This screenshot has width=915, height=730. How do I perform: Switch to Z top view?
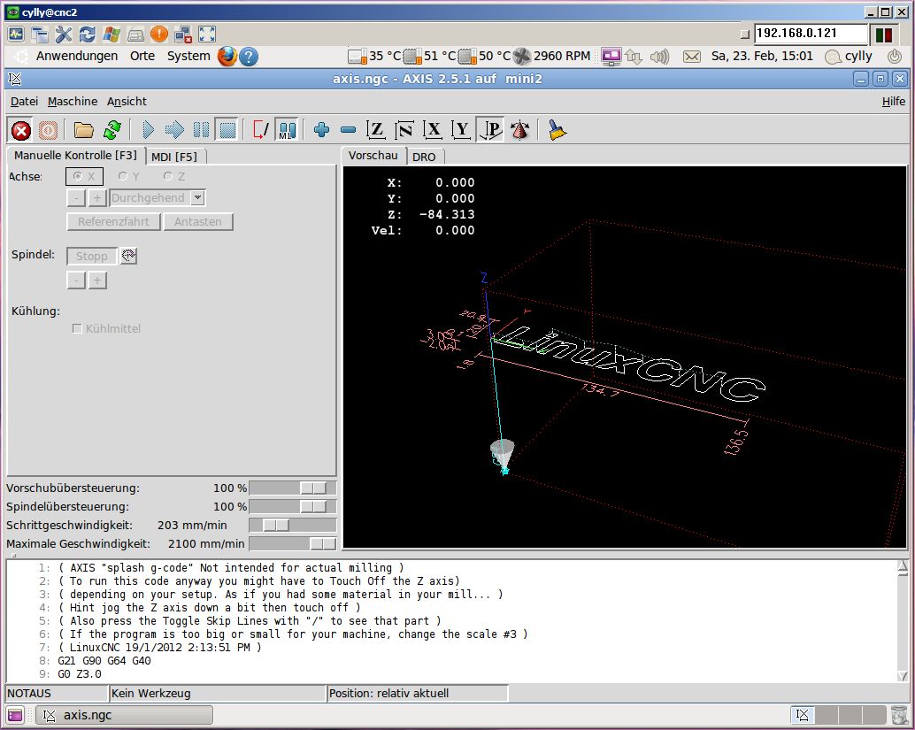[375, 129]
